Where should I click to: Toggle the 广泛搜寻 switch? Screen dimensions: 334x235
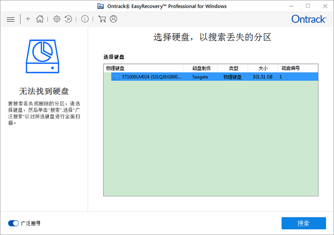(13, 223)
